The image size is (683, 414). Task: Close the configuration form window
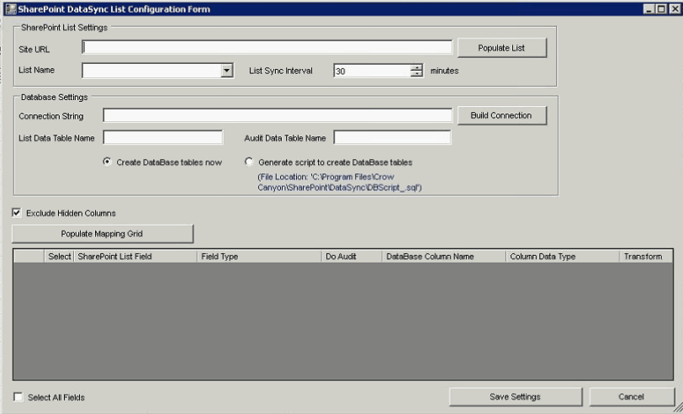(675, 8)
